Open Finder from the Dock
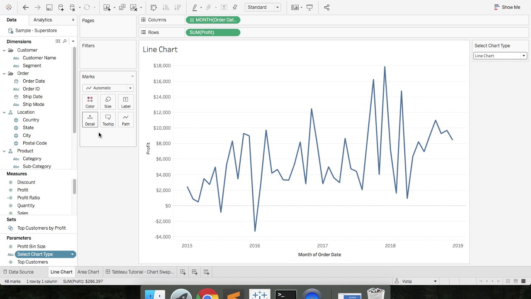 pos(155,294)
